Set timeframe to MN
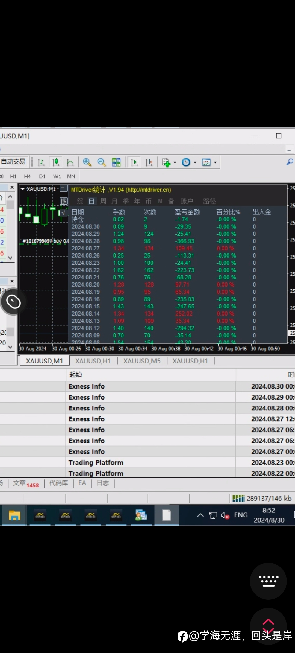Image resolution: width=295 pixels, height=653 pixels. pos(71,177)
